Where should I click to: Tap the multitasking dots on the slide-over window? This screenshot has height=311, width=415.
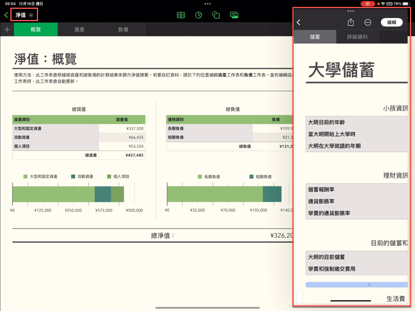[351, 11]
